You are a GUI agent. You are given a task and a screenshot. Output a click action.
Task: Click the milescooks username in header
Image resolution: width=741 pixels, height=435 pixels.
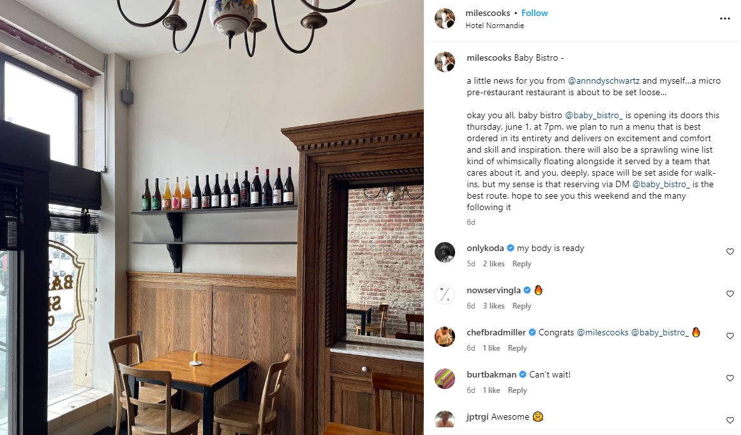[488, 13]
